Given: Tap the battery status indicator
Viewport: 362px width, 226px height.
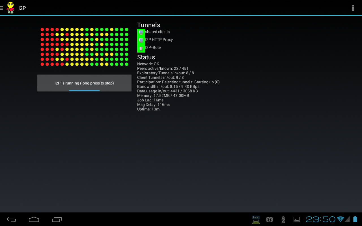Looking at the screenshot, I should point(355,219).
